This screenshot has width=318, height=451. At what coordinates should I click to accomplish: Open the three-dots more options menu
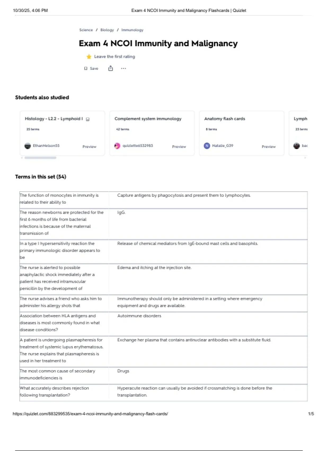click(123, 68)
